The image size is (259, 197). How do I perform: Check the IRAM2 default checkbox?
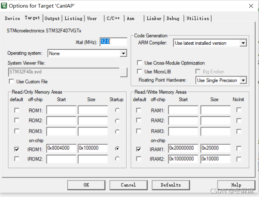click(x=139, y=159)
